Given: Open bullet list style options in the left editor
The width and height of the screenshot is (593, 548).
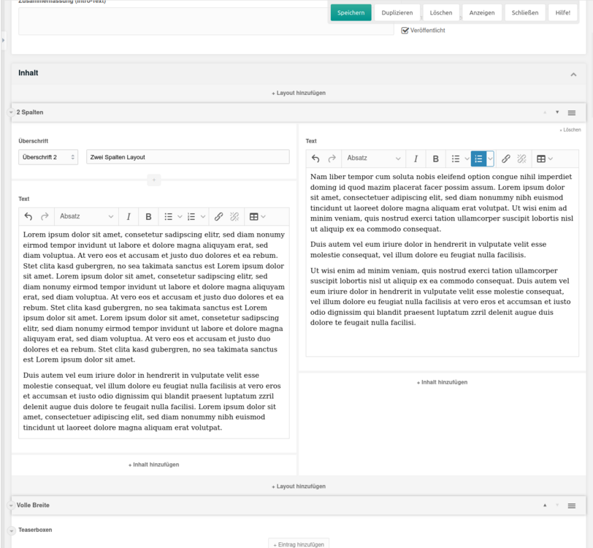Looking at the screenshot, I should click(x=180, y=216).
